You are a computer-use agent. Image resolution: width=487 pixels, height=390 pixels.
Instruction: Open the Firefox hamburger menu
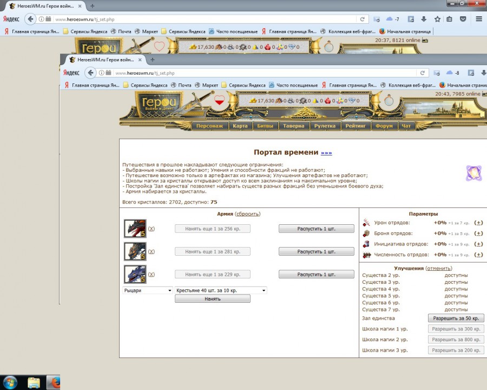[x=479, y=19]
